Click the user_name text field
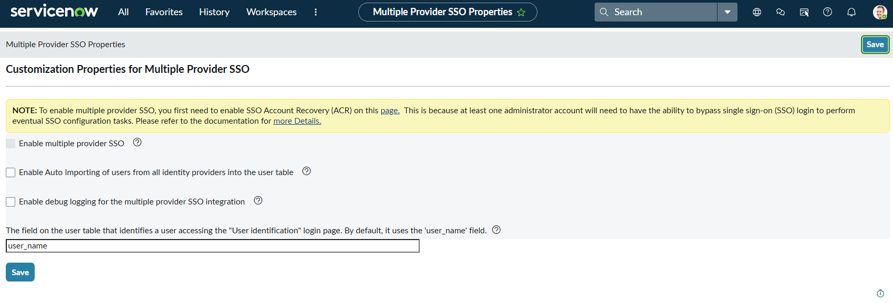This screenshot has width=893, height=303. (x=212, y=246)
